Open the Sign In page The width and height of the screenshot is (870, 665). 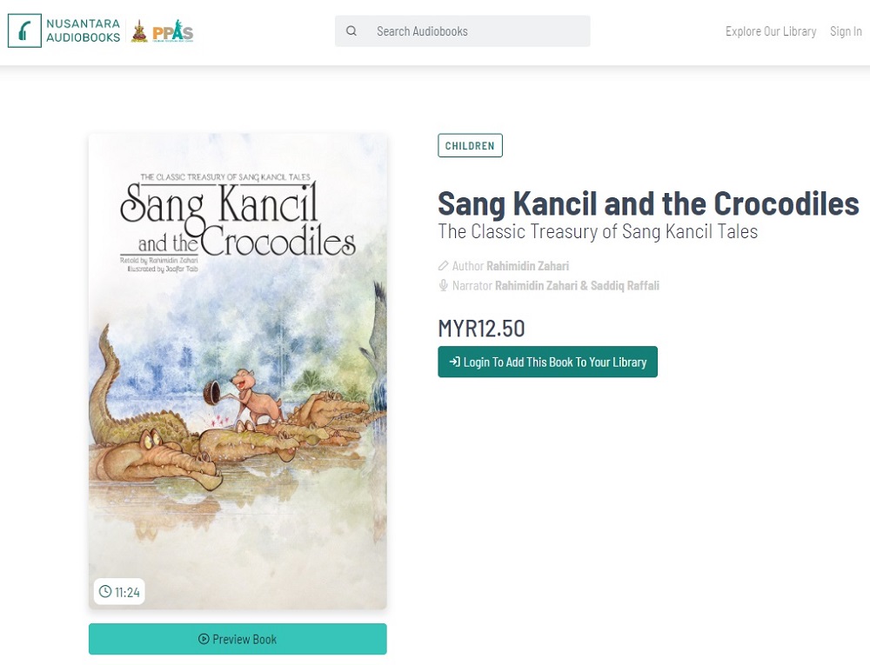coord(846,30)
